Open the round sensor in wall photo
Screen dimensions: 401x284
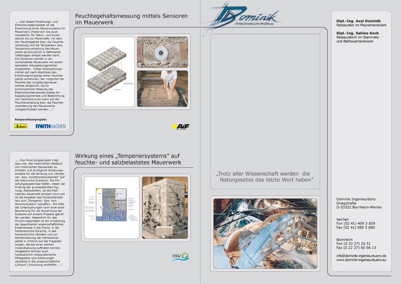(163, 52)
